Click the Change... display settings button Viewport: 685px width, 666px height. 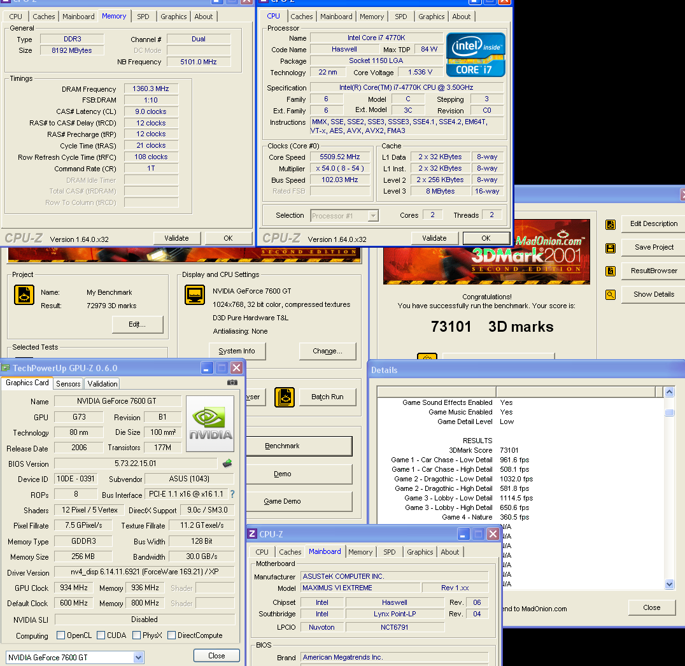click(x=328, y=351)
